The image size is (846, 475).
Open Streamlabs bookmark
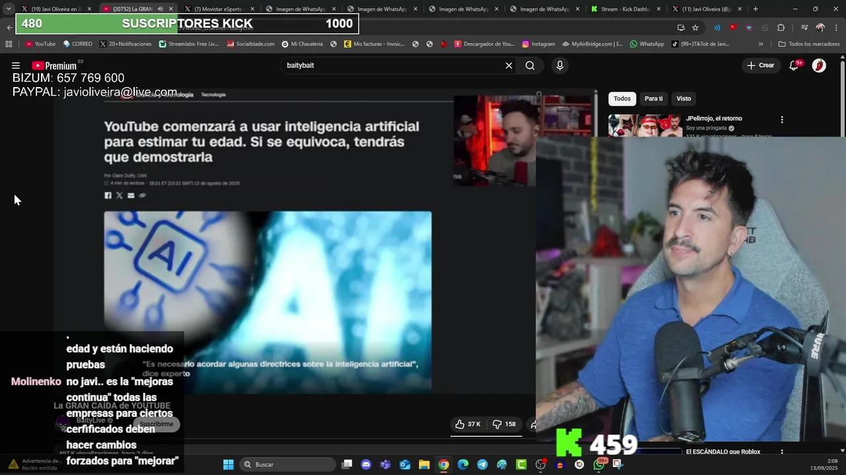point(188,44)
